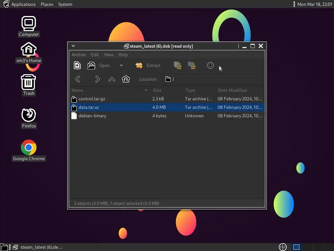The image size is (334, 251).
Task: Select the control.tar.gz file row
Action: click(x=167, y=99)
